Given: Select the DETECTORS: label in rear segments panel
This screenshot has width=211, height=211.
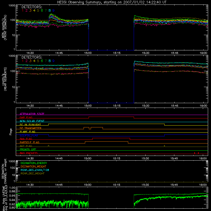Looking at the screenshot, I should (x=32, y=57).
